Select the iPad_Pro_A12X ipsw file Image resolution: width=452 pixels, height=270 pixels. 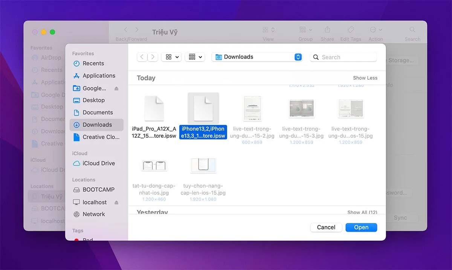point(154,109)
